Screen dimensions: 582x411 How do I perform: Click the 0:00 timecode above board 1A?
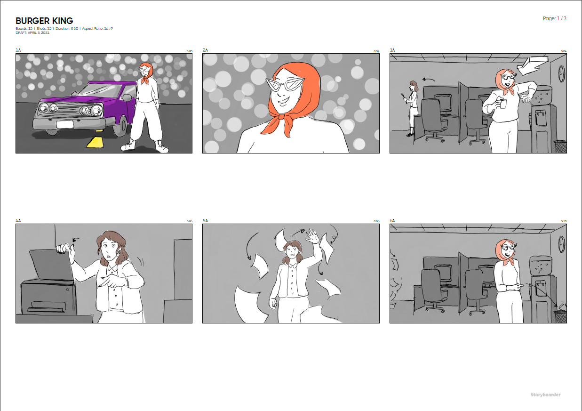coord(189,51)
